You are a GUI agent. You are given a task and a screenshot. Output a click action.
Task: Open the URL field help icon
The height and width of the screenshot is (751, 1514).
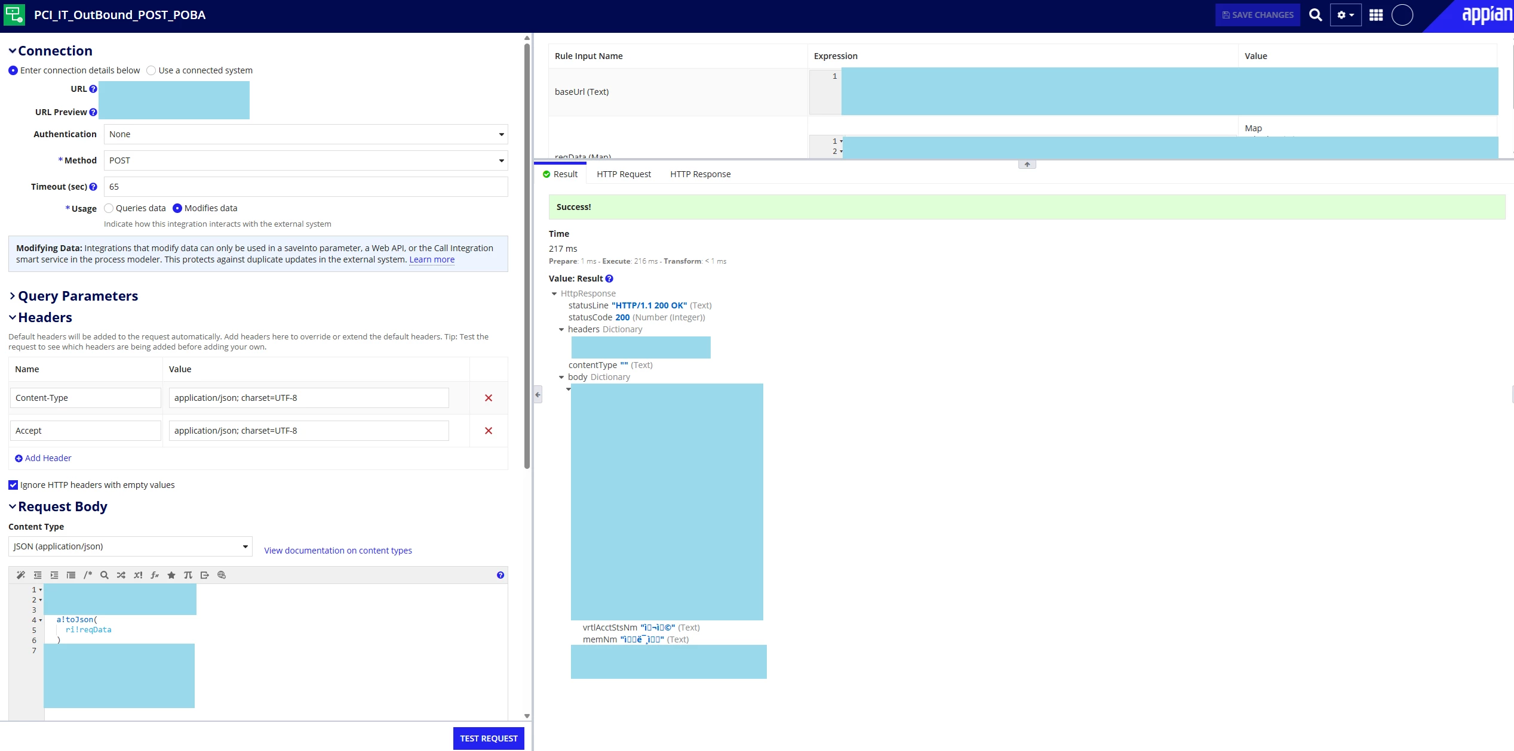(93, 89)
